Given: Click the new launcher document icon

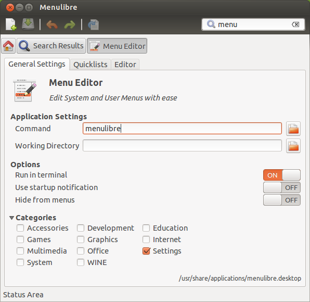Looking at the screenshot, I should (11, 24).
